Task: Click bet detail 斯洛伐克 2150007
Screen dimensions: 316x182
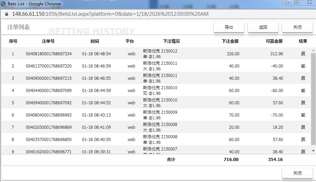Action: point(160,149)
